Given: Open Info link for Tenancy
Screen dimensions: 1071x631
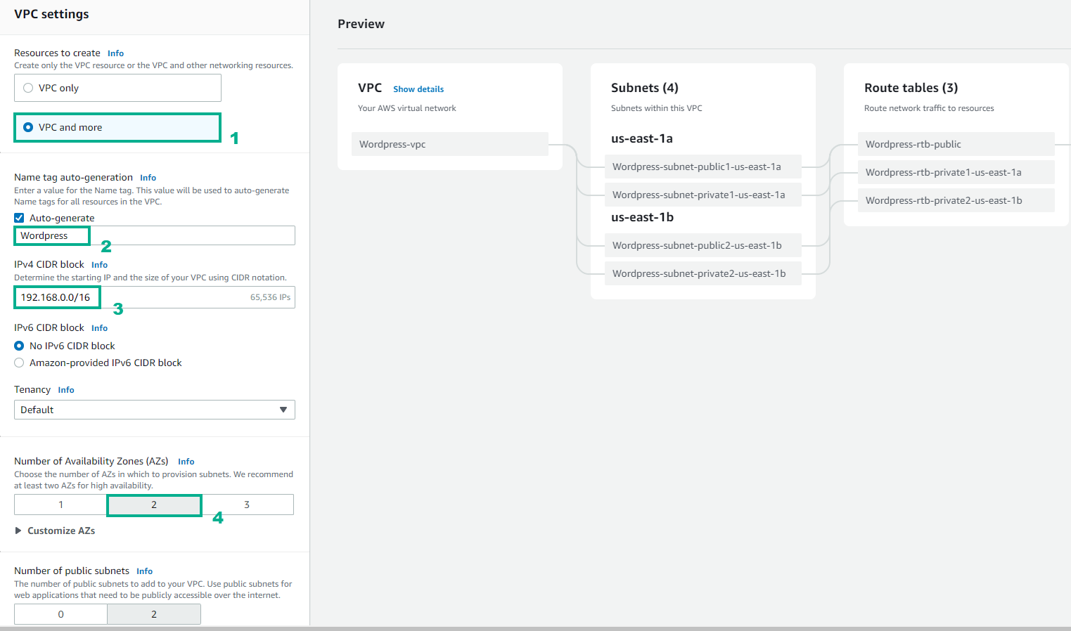Looking at the screenshot, I should pos(66,390).
